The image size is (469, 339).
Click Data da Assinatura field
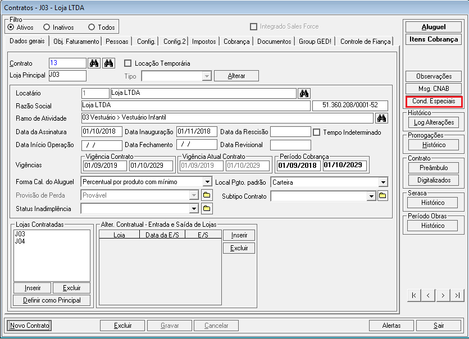point(102,131)
